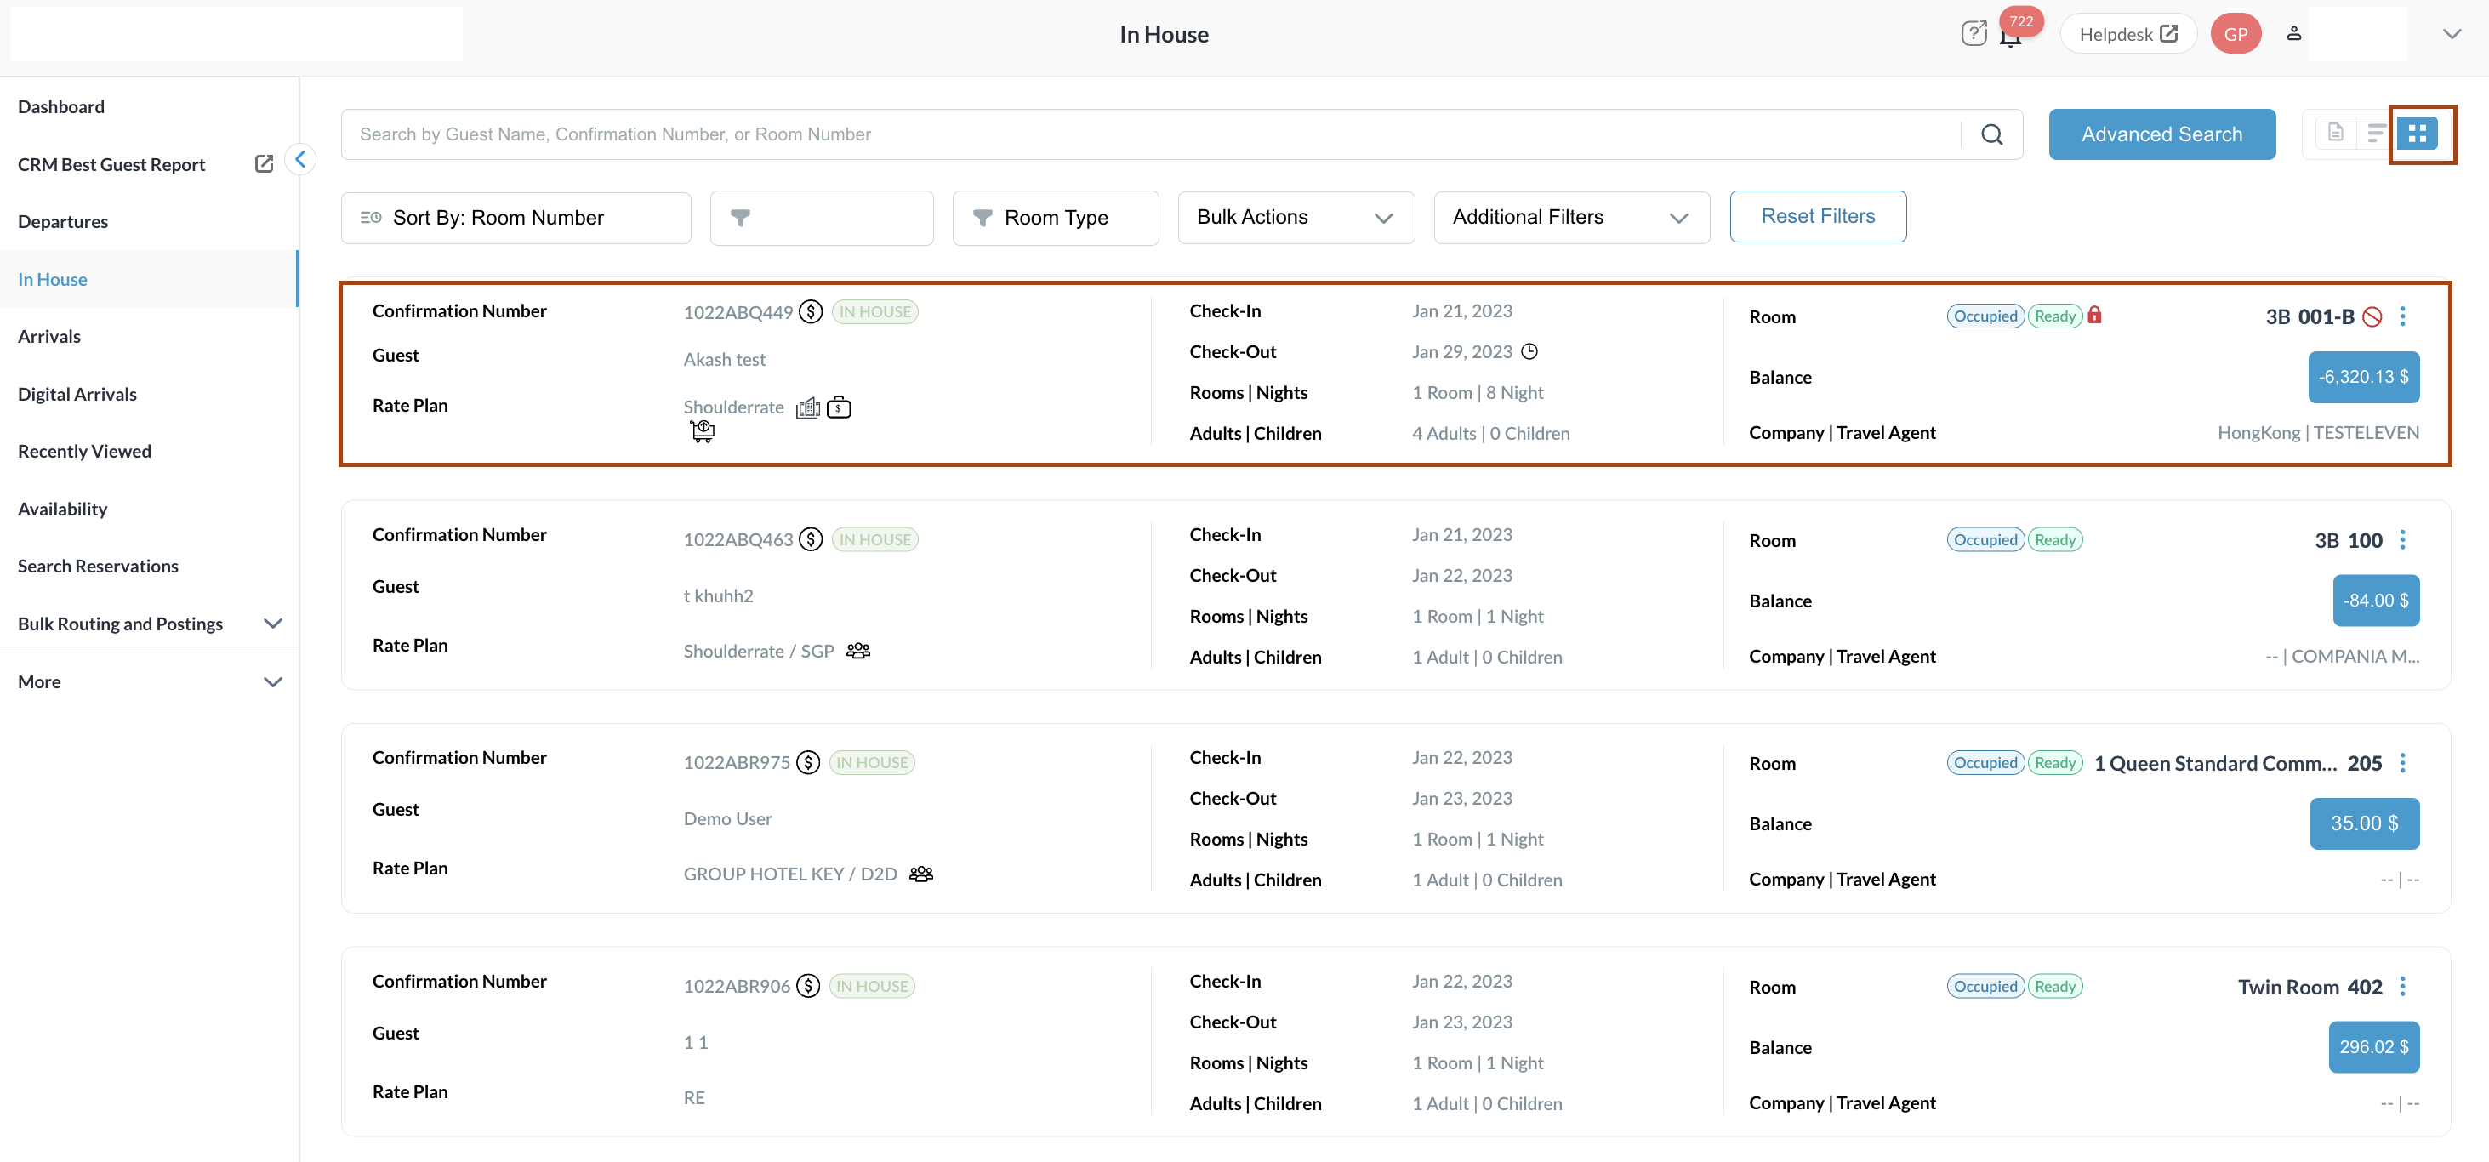Click the guest search input field
This screenshot has width=2489, height=1162.
coord(1150,134)
